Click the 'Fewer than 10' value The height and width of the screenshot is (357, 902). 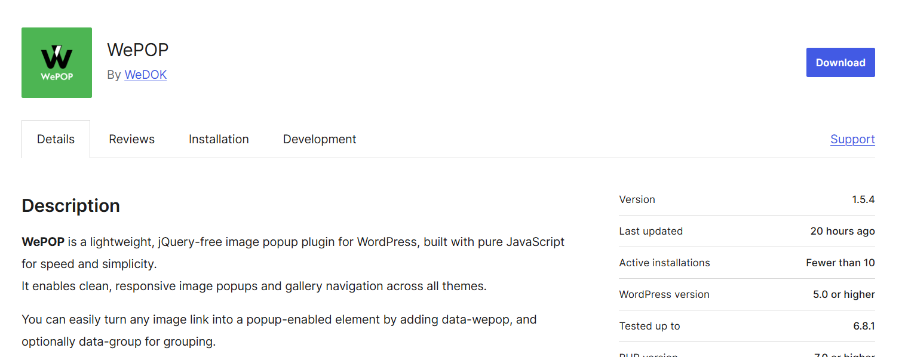click(840, 263)
